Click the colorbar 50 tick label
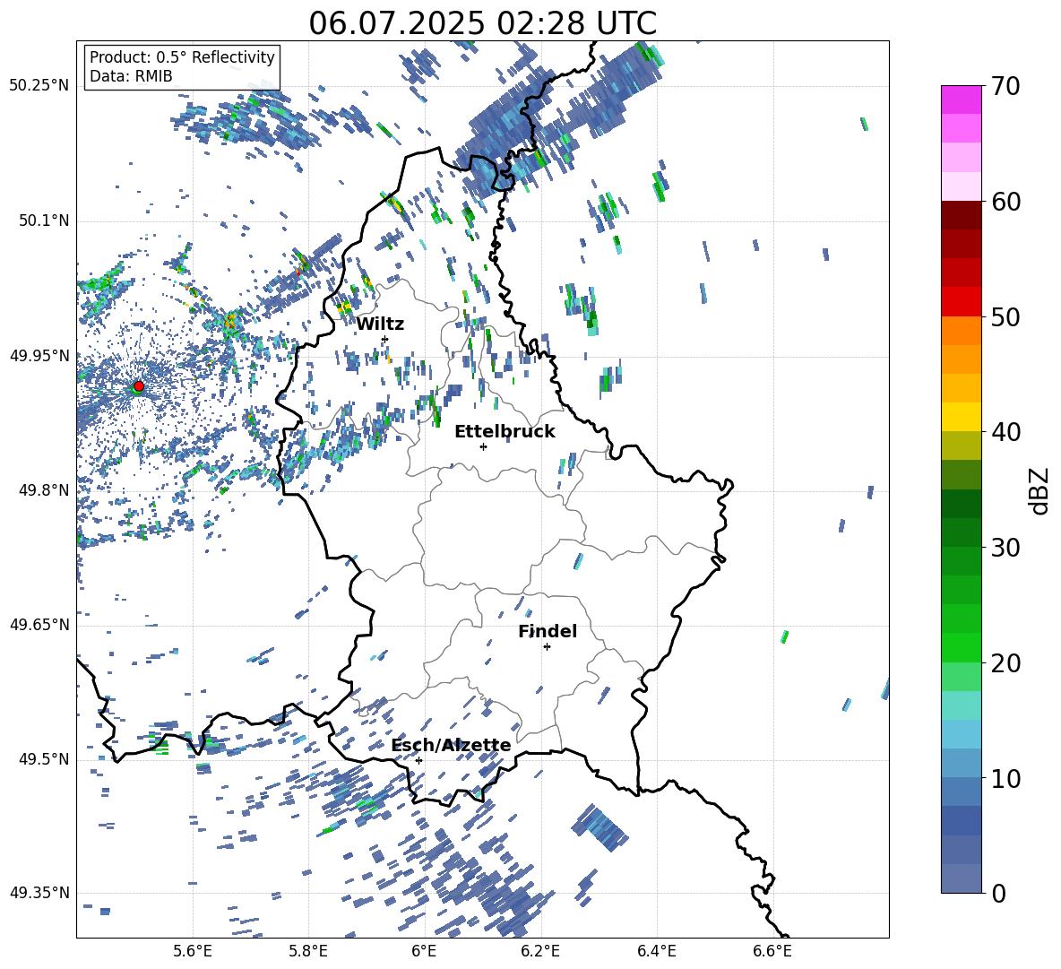Screen dimensions: 1061x969 click(x=1005, y=317)
